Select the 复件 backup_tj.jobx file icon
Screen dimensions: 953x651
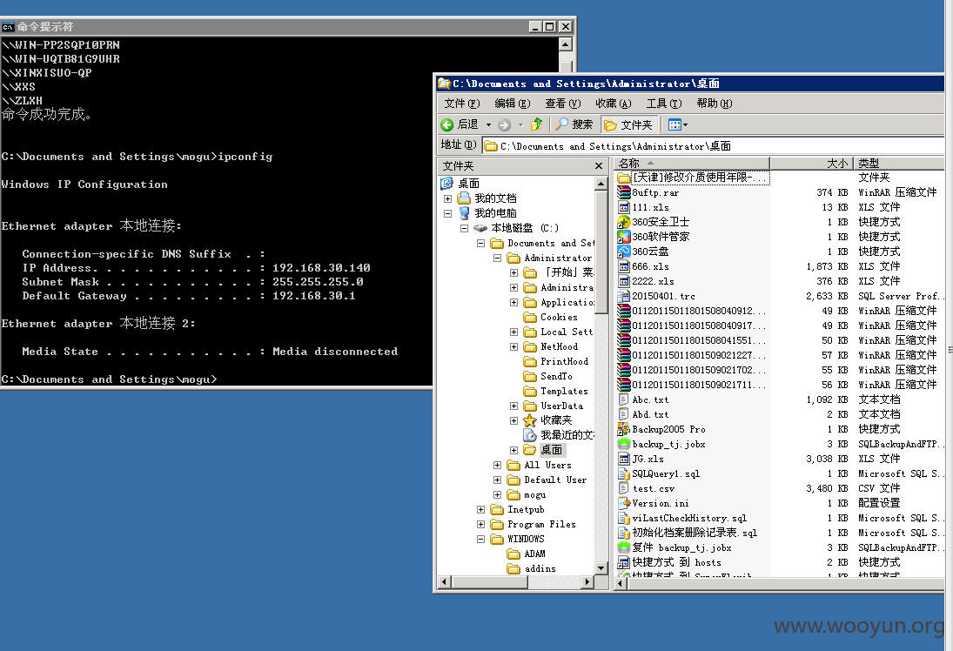point(623,547)
